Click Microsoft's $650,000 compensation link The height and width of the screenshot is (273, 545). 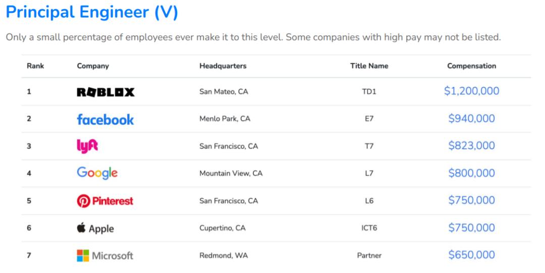(x=471, y=255)
